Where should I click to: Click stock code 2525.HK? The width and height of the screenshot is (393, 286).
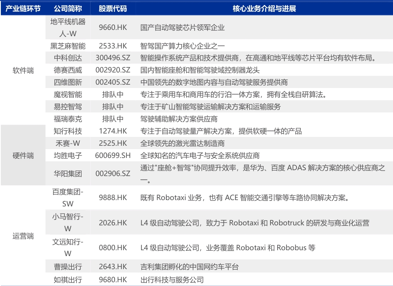[113, 143]
